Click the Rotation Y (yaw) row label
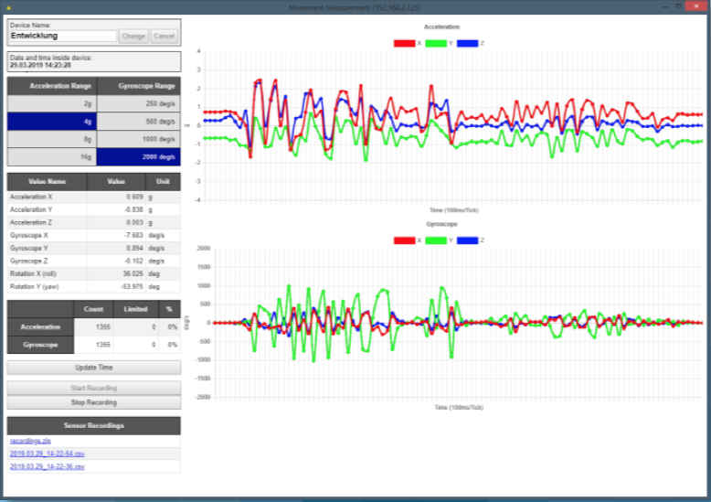 [35, 286]
